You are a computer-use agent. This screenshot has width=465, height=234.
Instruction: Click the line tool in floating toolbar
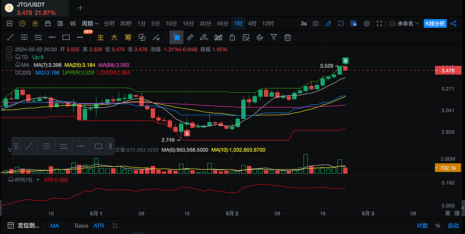(x=28, y=146)
